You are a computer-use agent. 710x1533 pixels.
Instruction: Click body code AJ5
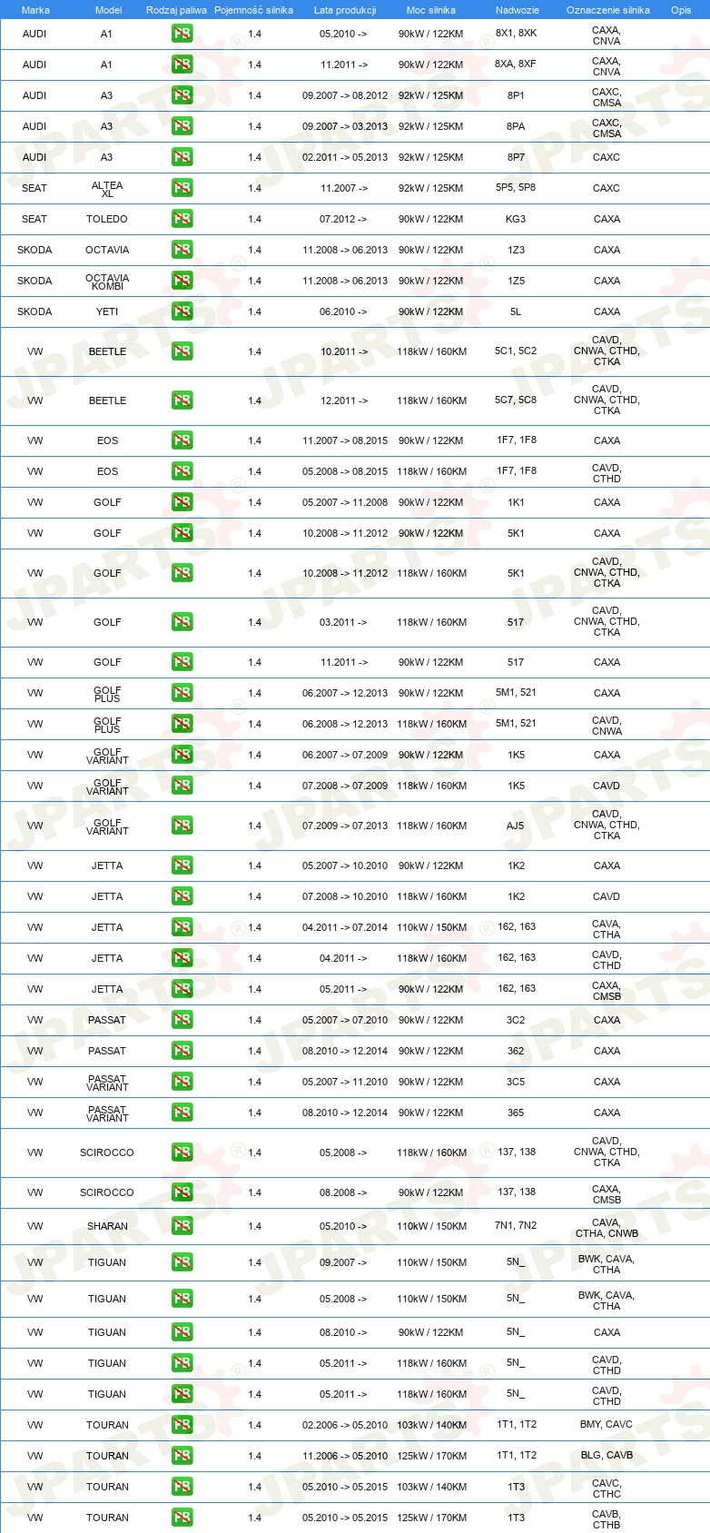516,826
